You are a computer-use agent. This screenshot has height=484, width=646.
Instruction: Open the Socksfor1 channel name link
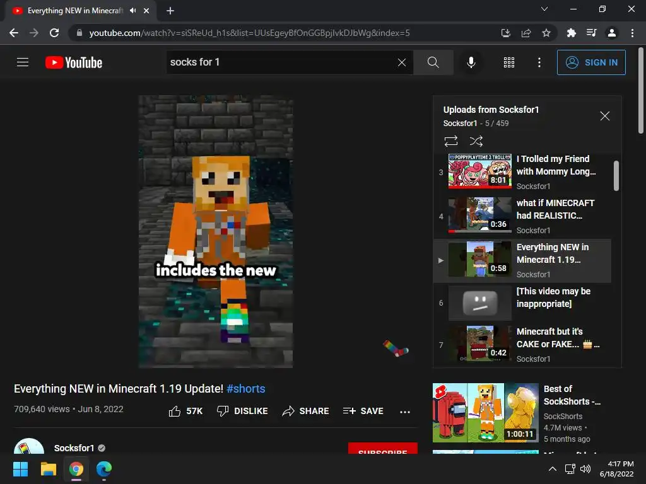[74, 448]
